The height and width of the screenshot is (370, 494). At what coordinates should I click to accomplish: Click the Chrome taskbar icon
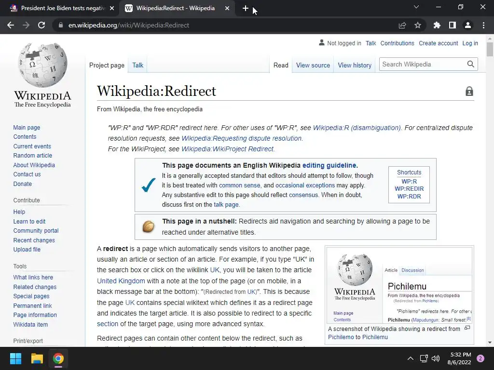coord(58,358)
